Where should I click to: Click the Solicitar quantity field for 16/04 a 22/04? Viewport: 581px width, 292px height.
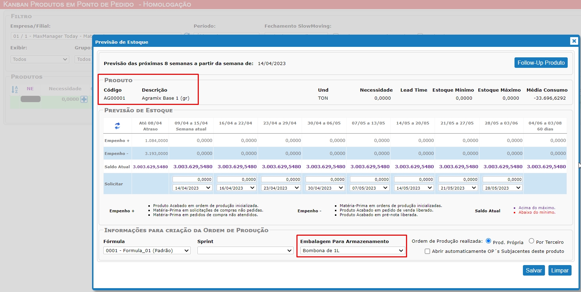point(237,179)
